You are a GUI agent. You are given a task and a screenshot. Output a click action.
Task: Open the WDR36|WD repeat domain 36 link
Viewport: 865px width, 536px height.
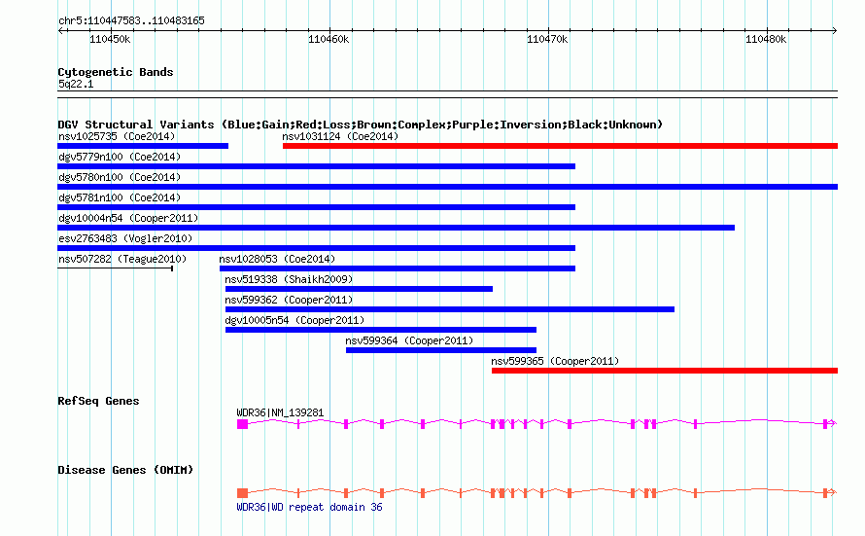[x=309, y=507]
